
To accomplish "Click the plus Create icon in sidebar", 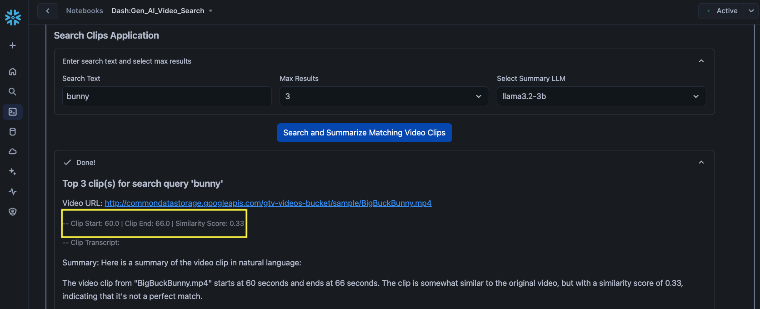I will pos(13,45).
